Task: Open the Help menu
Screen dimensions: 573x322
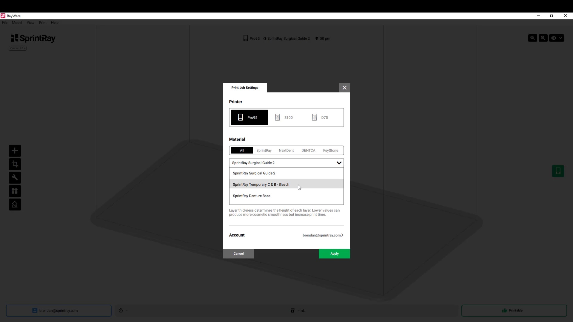Action: click(55, 23)
